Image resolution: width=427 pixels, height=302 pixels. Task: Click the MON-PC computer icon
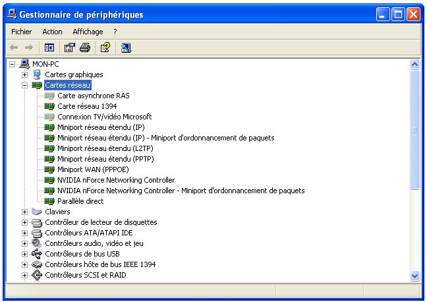25,64
